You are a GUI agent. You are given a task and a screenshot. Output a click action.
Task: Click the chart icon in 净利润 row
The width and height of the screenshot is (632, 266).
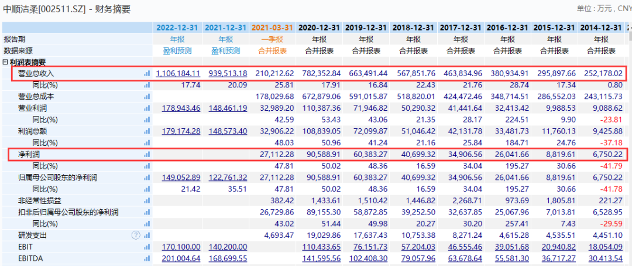point(147,155)
